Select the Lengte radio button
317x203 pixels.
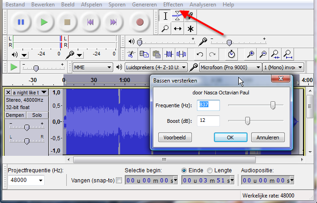coord(210,170)
